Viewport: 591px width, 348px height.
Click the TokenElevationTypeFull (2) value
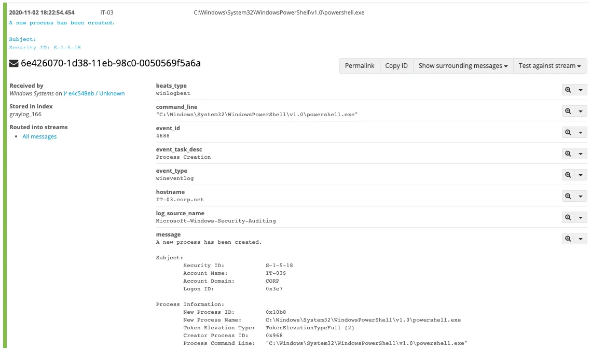[x=310, y=328]
